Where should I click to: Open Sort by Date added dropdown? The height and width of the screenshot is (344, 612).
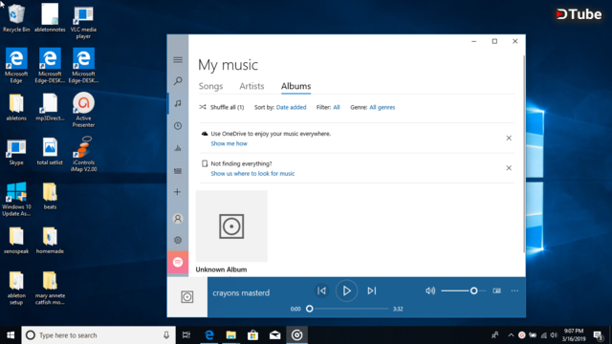pyautogui.click(x=291, y=107)
